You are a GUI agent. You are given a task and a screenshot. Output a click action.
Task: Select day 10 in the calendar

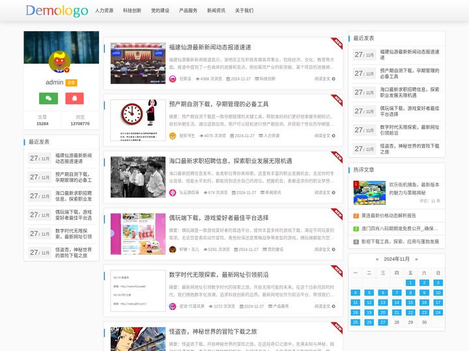(438, 292)
